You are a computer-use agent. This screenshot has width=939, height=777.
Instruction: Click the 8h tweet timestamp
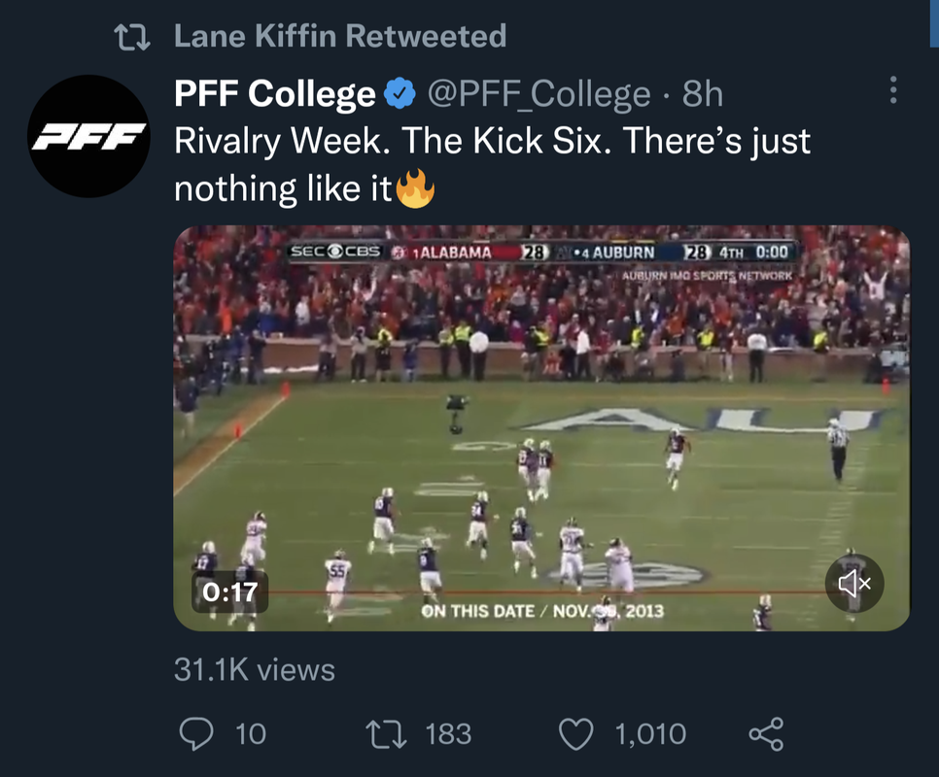pyautogui.click(x=703, y=94)
